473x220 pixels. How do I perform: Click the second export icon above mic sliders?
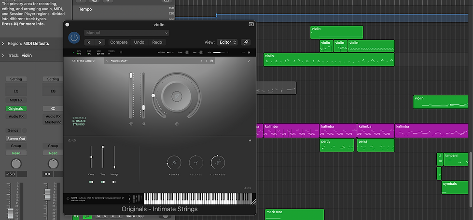[74, 140]
